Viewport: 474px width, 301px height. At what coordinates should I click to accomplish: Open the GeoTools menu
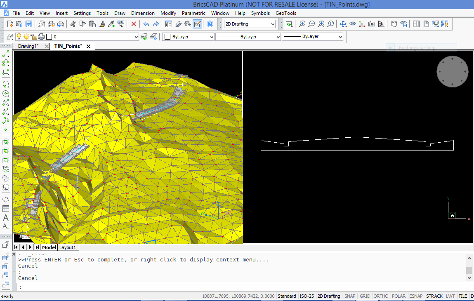(286, 13)
